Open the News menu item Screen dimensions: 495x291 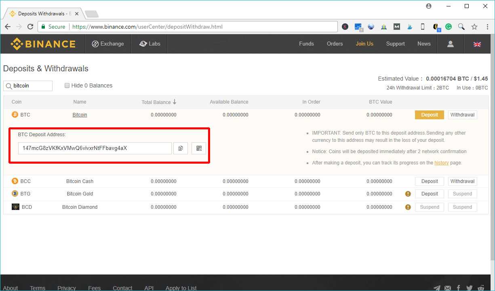coord(424,44)
